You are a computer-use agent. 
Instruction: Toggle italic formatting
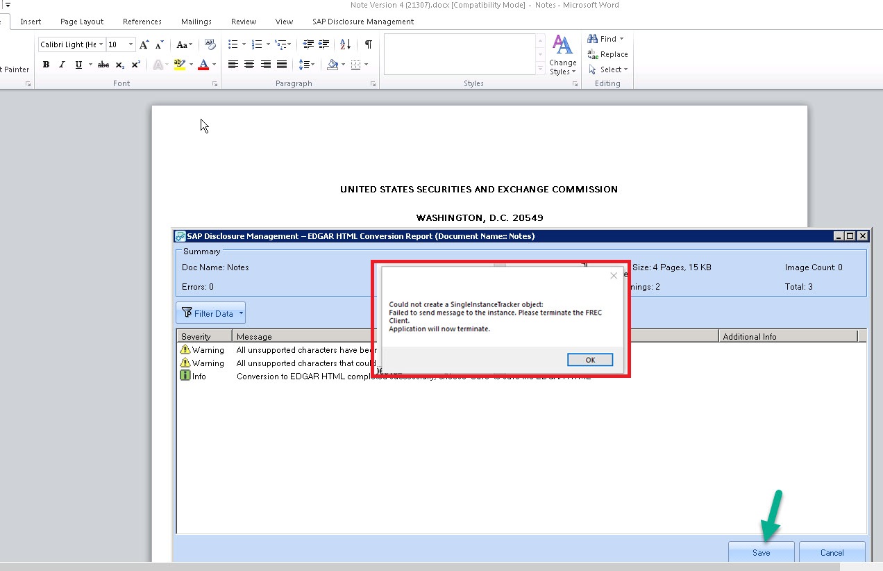click(x=62, y=65)
